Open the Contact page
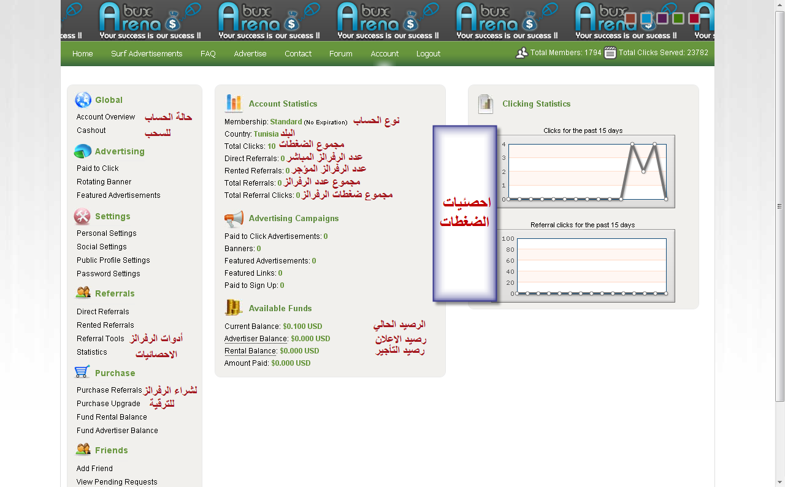 (x=298, y=54)
